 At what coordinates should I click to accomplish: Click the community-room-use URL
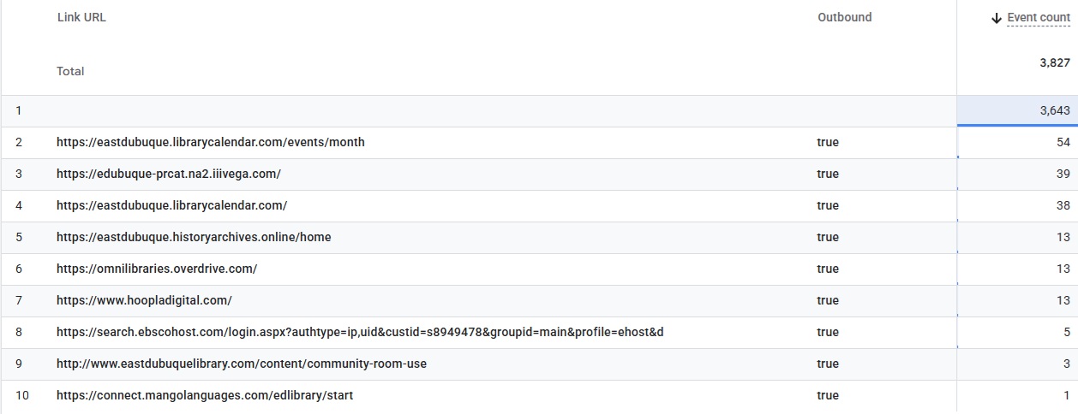[242, 364]
